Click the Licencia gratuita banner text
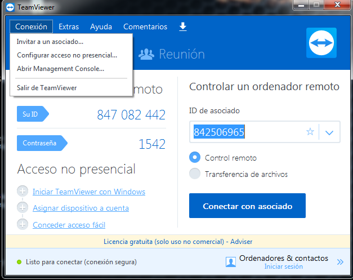 click(x=178, y=242)
